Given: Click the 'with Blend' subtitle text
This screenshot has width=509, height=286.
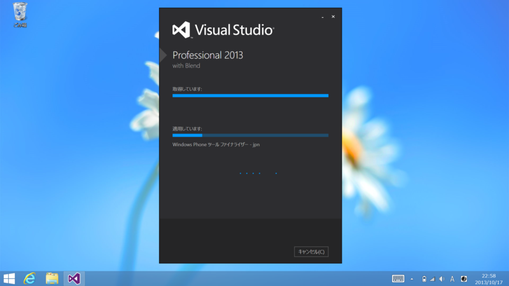Looking at the screenshot, I should pyautogui.click(x=186, y=66).
